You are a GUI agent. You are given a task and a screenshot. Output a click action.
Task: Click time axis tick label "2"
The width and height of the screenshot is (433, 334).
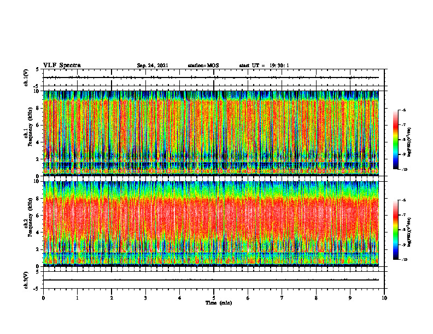pyautogui.click(x=112, y=298)
